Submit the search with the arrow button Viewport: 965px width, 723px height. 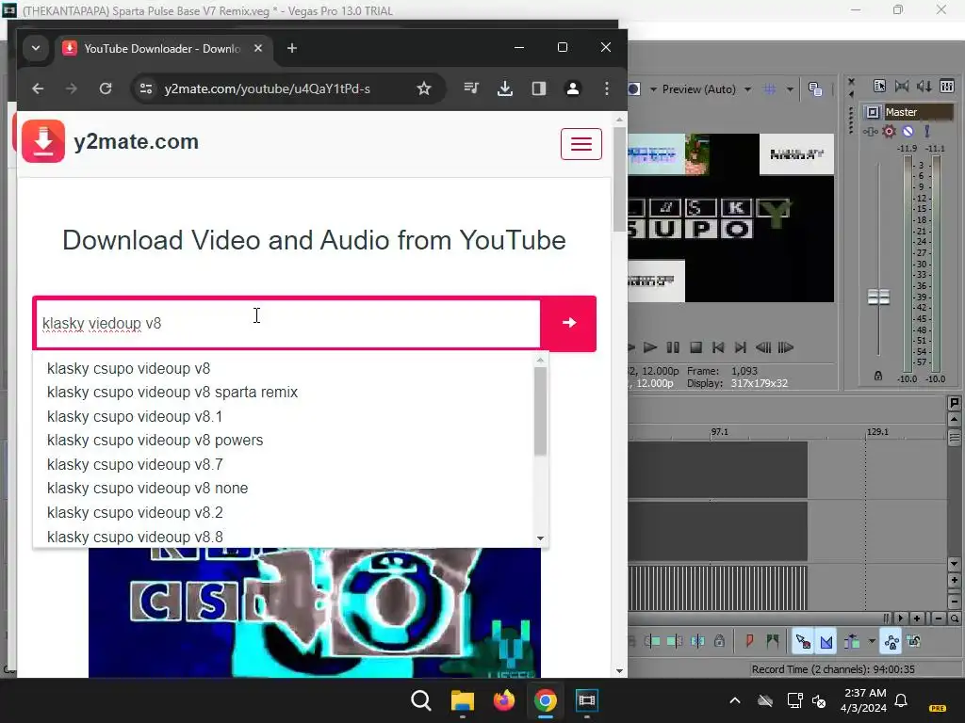[568, 323]
